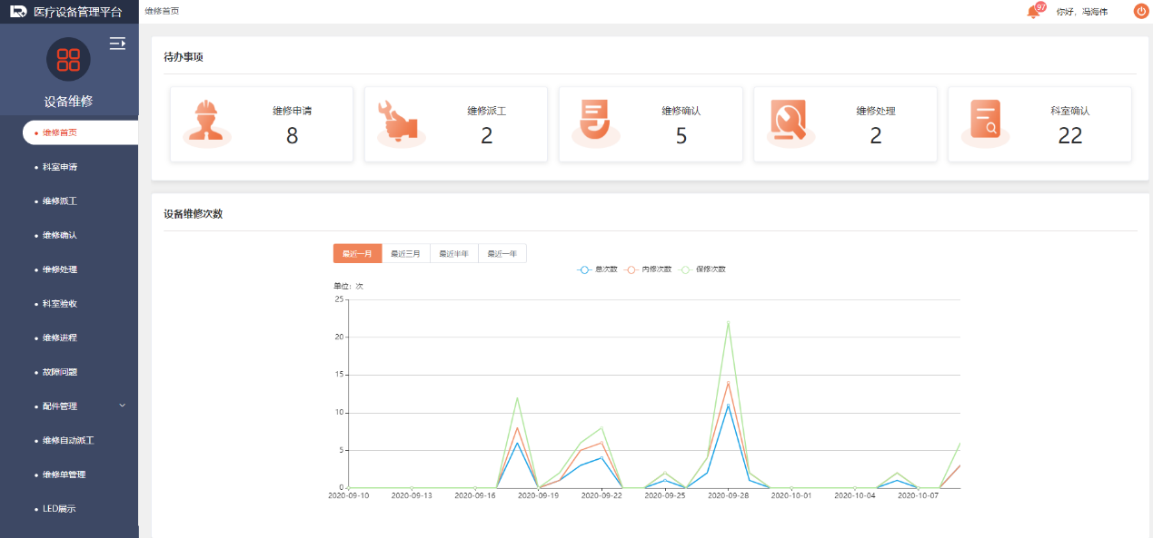Go to LED展示 sidebar item

click(59, 509)
